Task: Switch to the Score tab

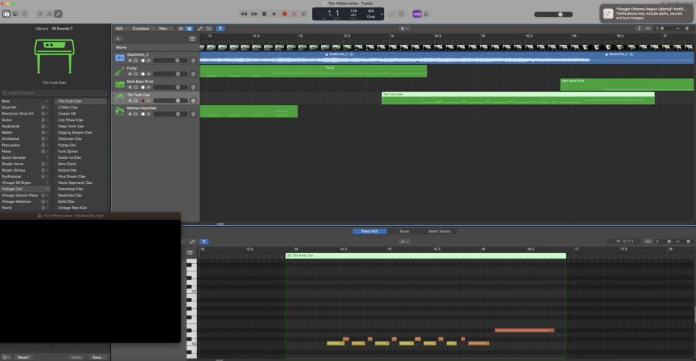Action: 404,231
